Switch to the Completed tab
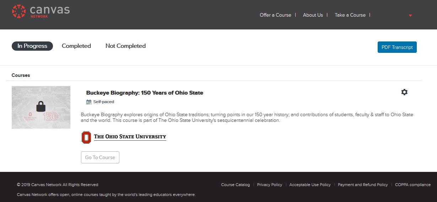 pyautogui.click(x=76, y=46)
